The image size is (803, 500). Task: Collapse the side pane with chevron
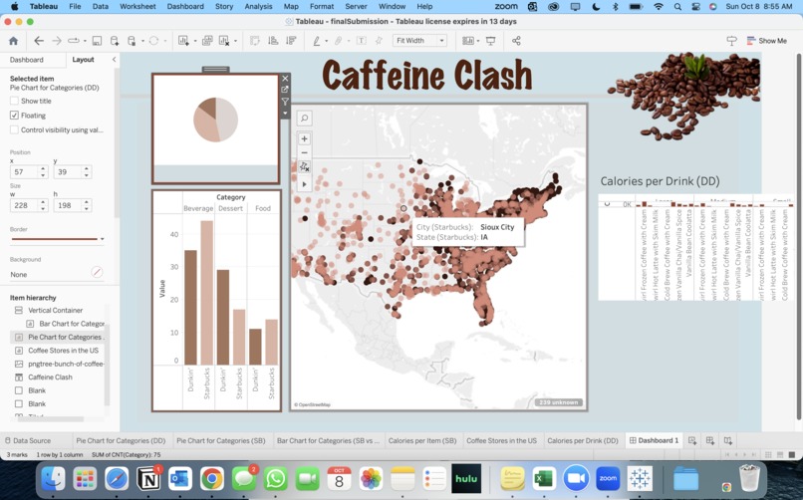pyautogui.click(x=114, y=60)
